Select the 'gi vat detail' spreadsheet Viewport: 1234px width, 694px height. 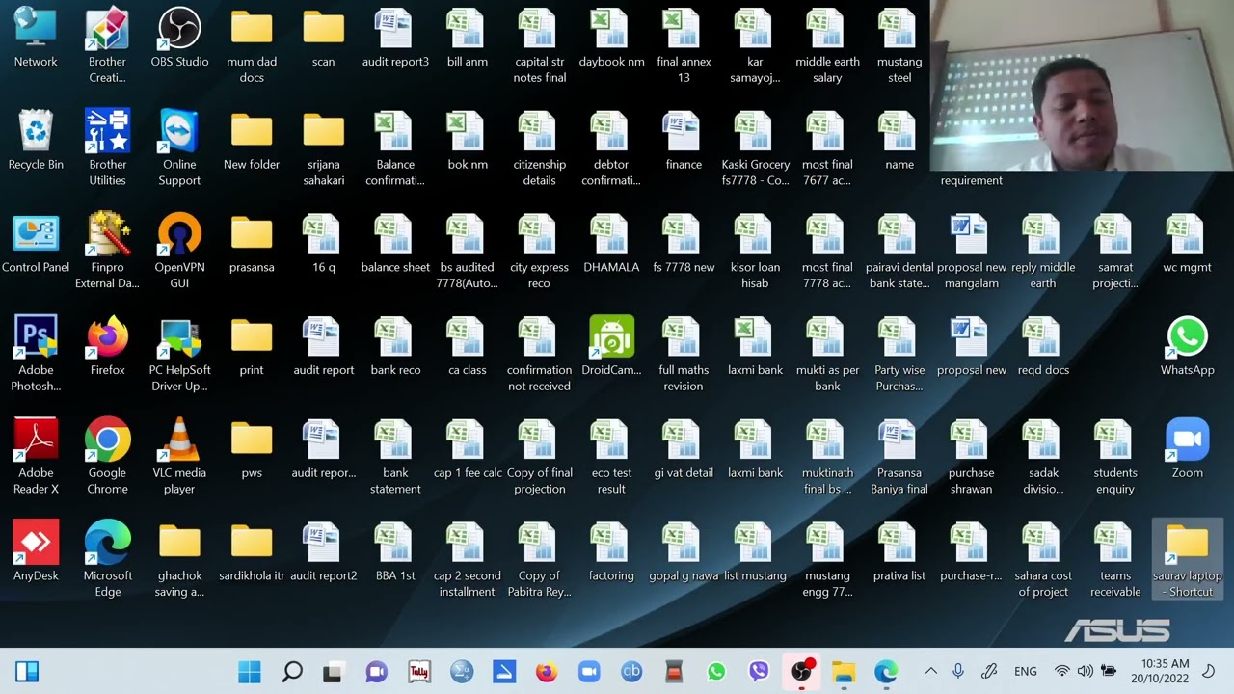tap(684, 449)
